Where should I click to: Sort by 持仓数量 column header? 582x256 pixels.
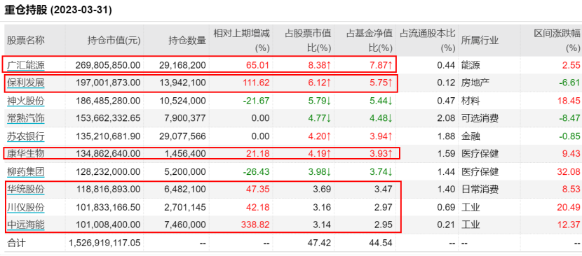point(187,41)
